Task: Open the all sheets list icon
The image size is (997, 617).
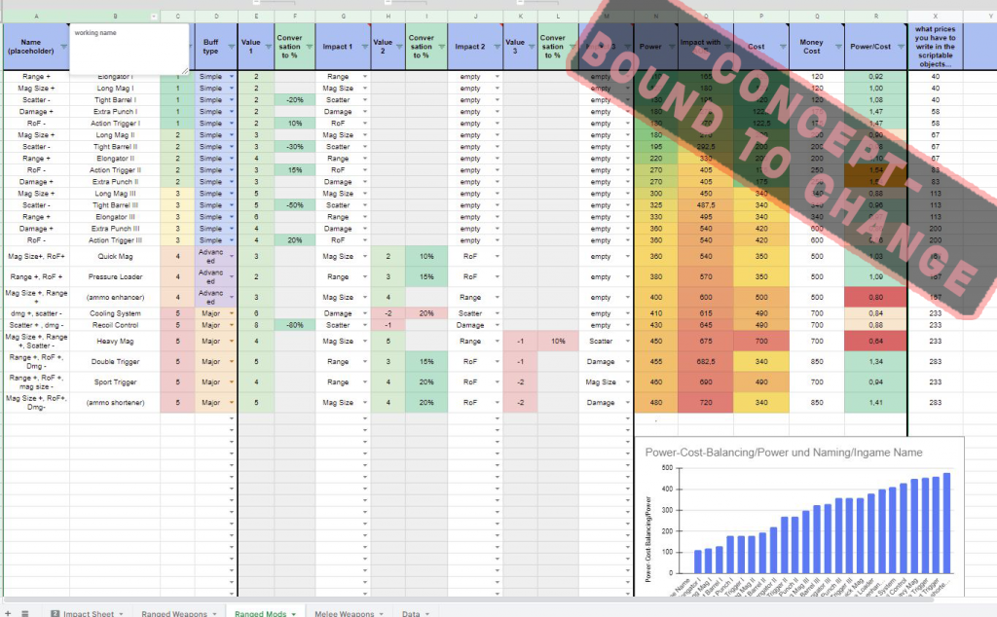Action: [x=25, y=611]
